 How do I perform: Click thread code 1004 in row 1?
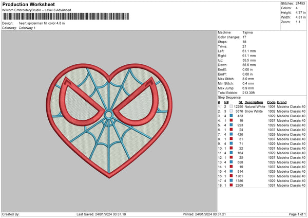[272, 106]
